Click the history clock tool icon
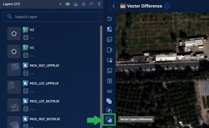 point(110,19)
